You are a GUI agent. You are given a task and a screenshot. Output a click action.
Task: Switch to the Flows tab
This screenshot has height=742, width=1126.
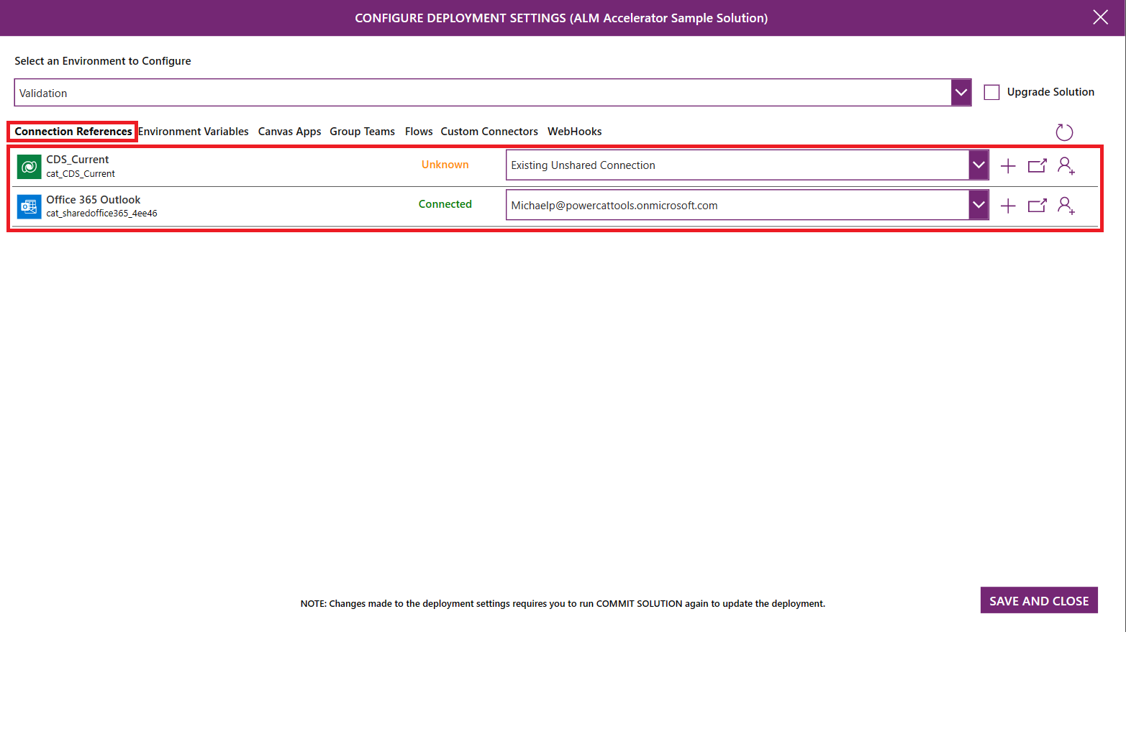tap(418, 131)
